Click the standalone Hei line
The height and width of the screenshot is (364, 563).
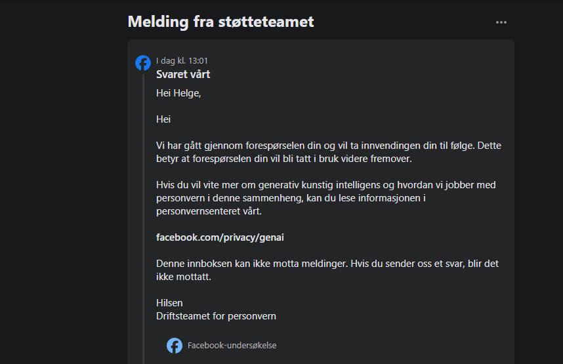[163, 119]
